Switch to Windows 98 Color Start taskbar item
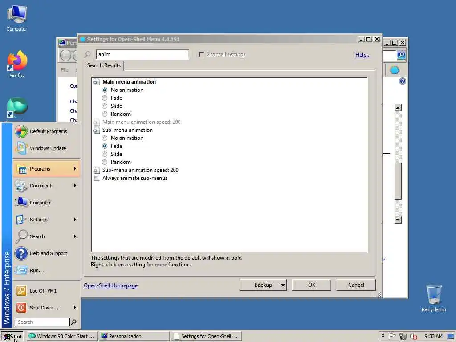 [x=61, y=337]
